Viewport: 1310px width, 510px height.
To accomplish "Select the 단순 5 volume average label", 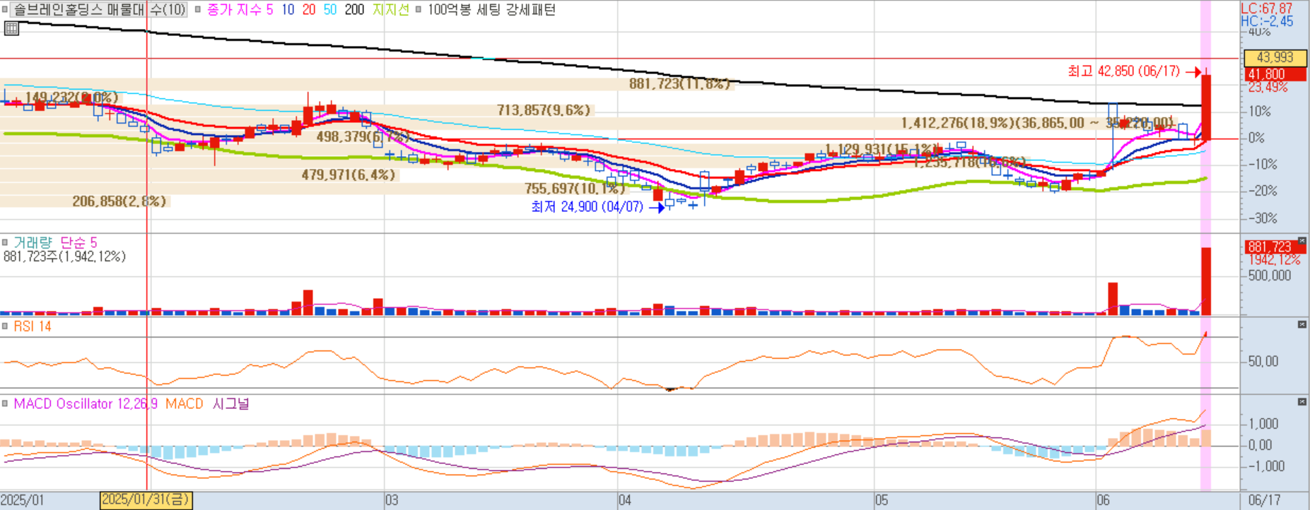I will (78, 242).
